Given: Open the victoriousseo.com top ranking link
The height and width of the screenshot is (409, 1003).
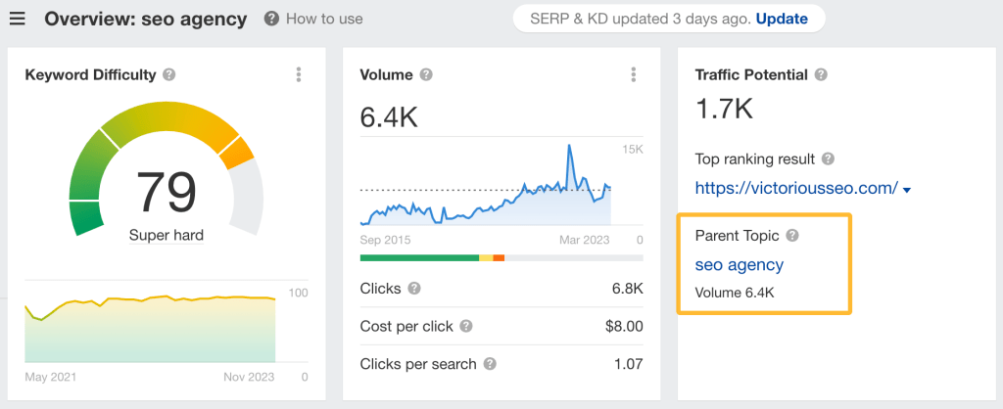Looking at the screenshot, I should pyautogui.click(x=795, y=188).
